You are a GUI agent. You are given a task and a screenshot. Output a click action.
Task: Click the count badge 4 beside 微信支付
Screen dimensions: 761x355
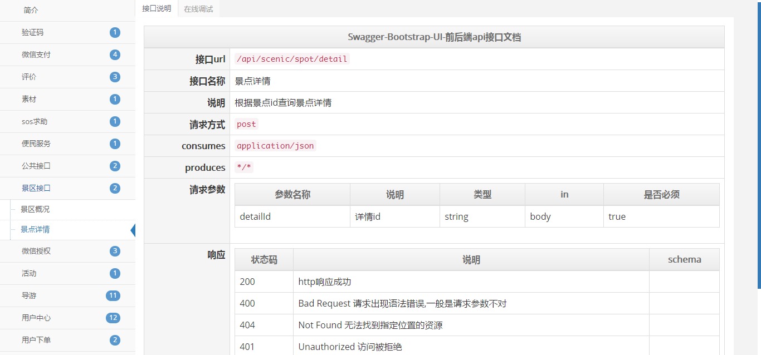click(x=115, y=55)
